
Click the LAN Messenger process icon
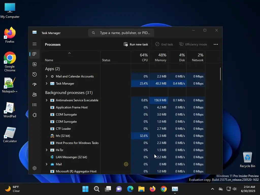52,157
